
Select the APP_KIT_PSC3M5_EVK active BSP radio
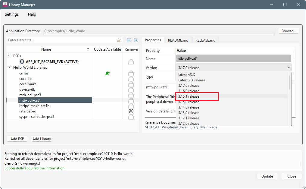[22, 61]
